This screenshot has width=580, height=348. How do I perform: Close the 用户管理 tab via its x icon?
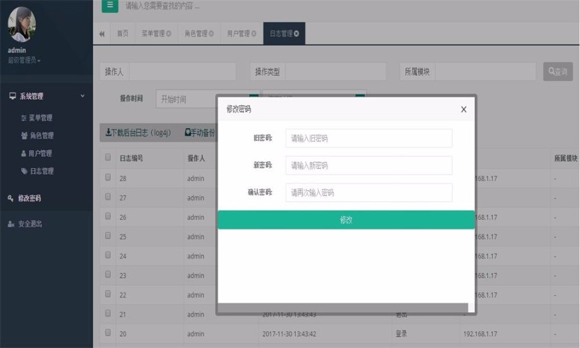coord(254,34)
